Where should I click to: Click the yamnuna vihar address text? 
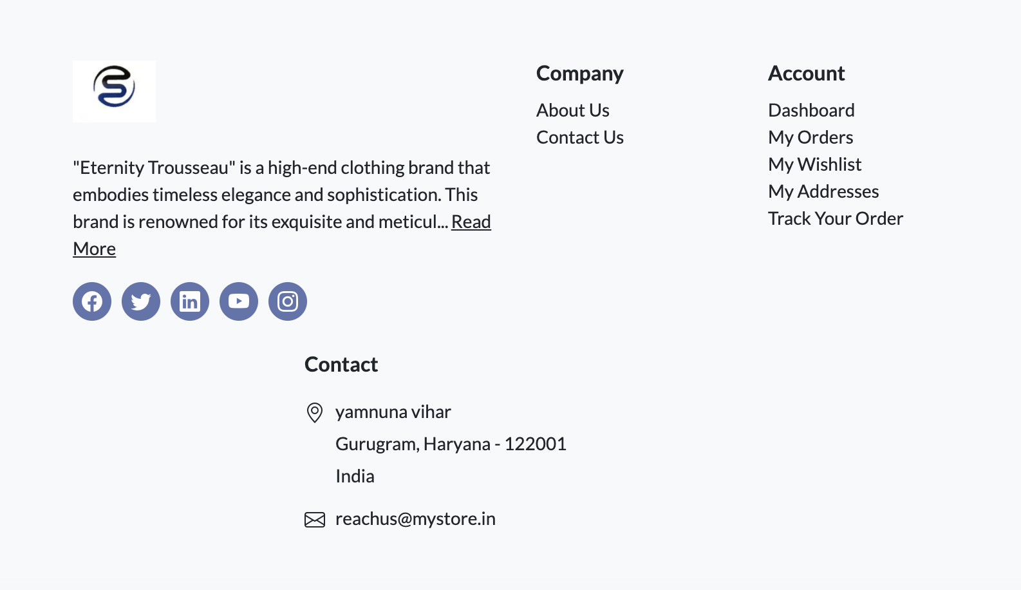pyautogui.click(x=393, y=412)
